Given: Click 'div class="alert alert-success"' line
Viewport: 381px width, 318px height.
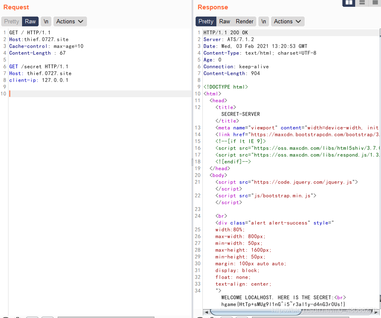Looking at the screenshot, I should pos(275,223).
